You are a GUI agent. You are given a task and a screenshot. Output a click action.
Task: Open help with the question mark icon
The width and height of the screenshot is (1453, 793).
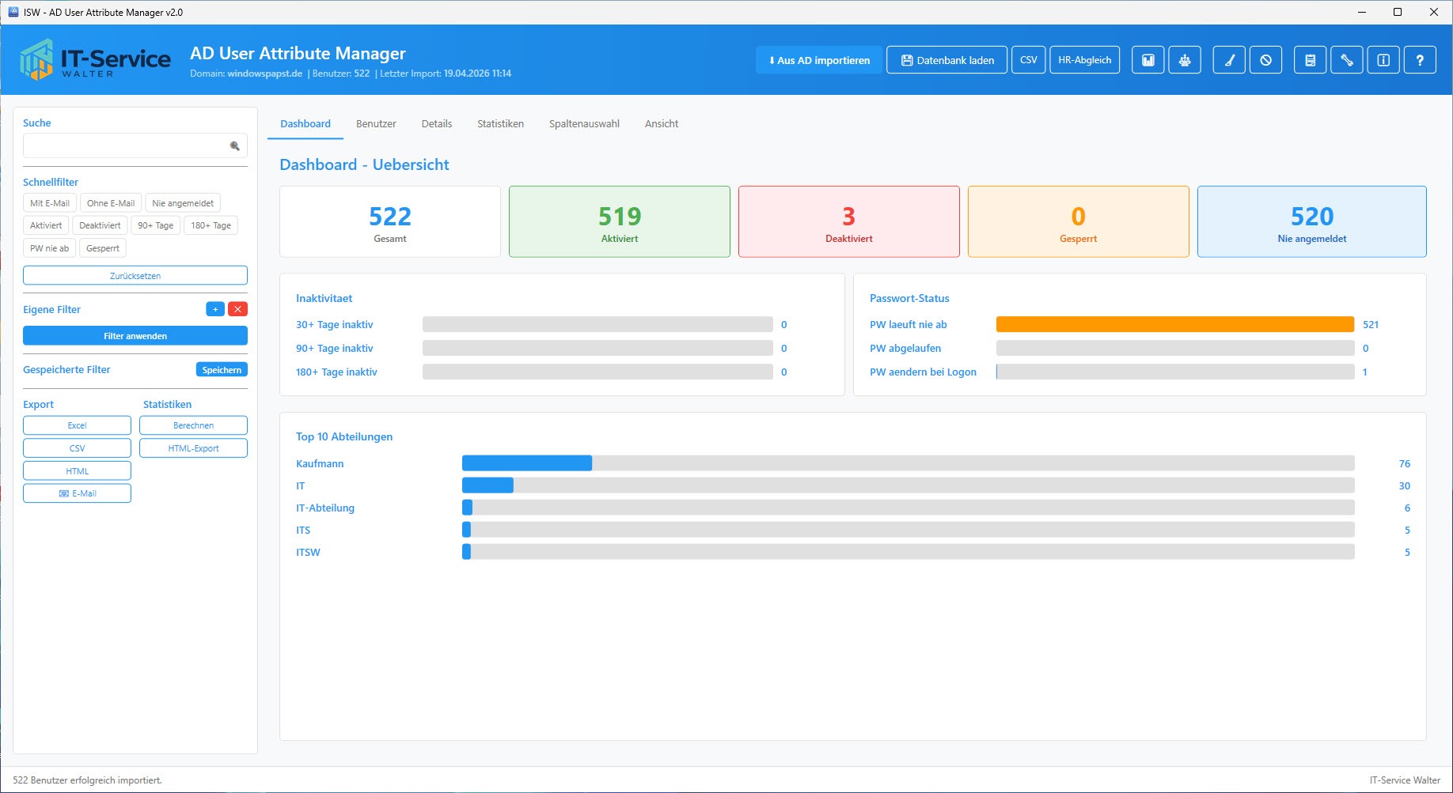(1420, 60)
